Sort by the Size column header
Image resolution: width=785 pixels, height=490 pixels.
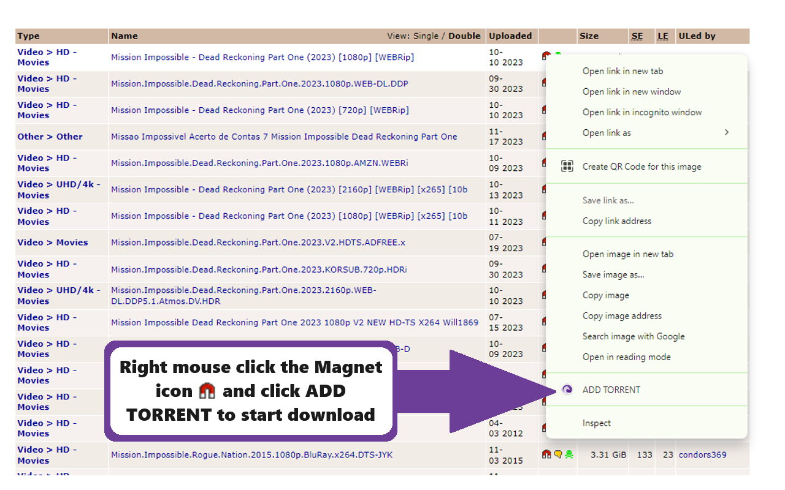(x=589, y=36)
